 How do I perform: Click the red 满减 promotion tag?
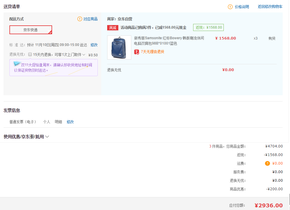point(113,28)
